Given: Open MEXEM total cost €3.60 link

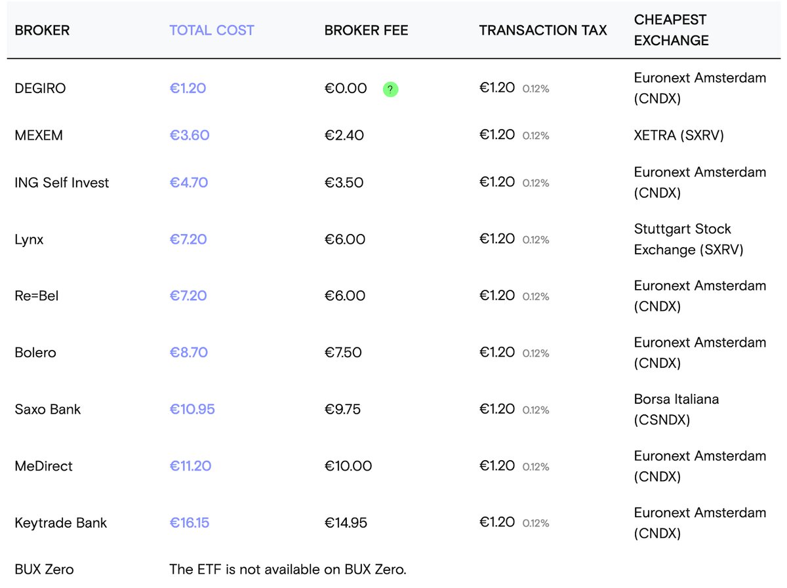Looking at the screenshot, I should point(189,135).
